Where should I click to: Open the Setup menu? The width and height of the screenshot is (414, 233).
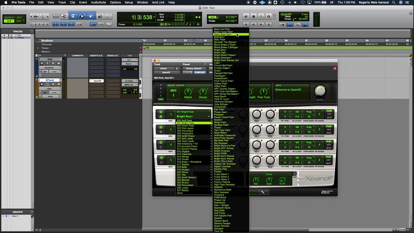point(129,2)
